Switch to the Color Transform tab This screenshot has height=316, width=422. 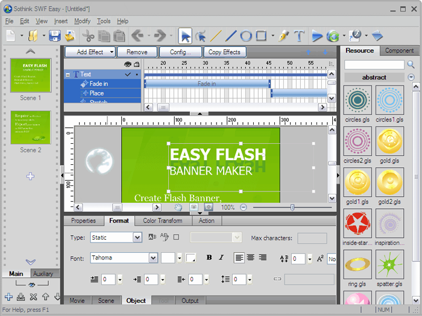(x=162, y=221)
